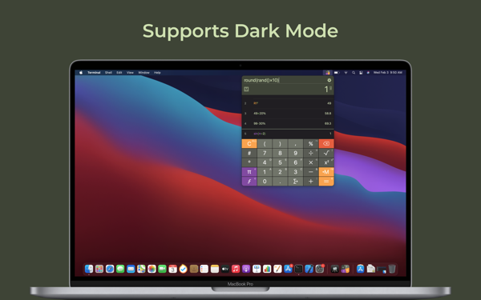Store the value with the orange M key
This screenshot has height=300, width=481.
pos(326,172)
